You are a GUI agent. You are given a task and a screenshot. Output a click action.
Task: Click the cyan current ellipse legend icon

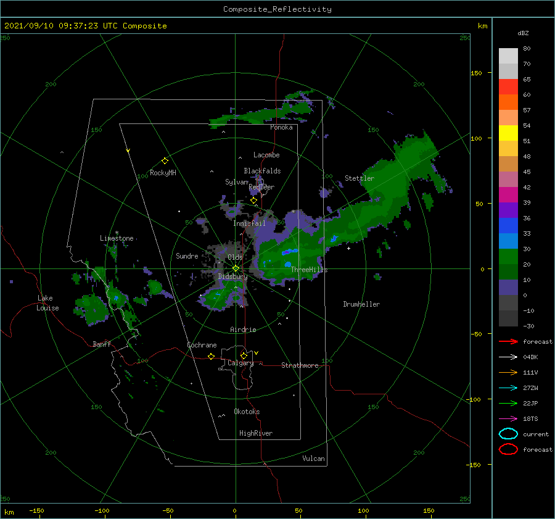(508, 434)
